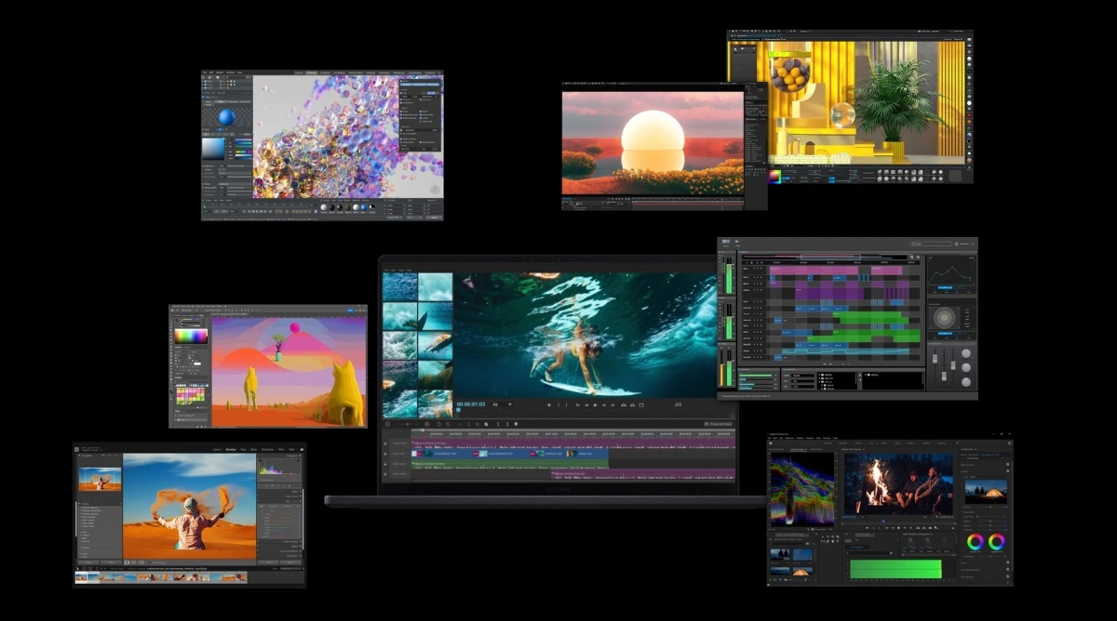
Task: Click the Preview and Save button above the timeline
Action: click(x=718, y=424)
